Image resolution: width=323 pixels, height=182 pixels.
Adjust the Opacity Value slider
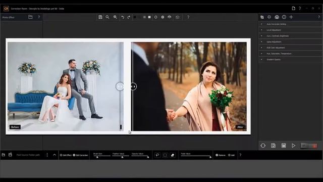[140, 156]
